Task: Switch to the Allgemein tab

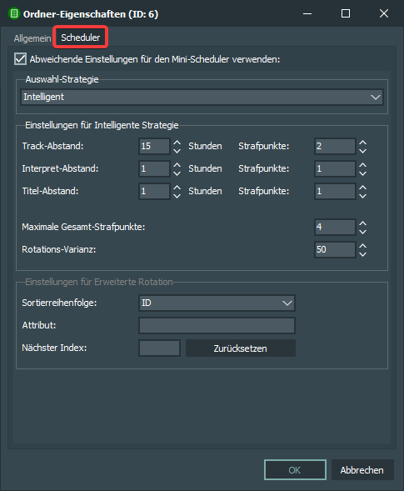Action: tap(32, 38)
